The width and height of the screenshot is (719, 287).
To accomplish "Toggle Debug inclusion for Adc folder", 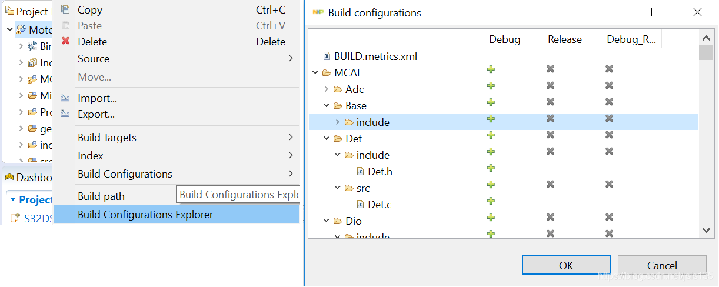I will coord(491,85).
